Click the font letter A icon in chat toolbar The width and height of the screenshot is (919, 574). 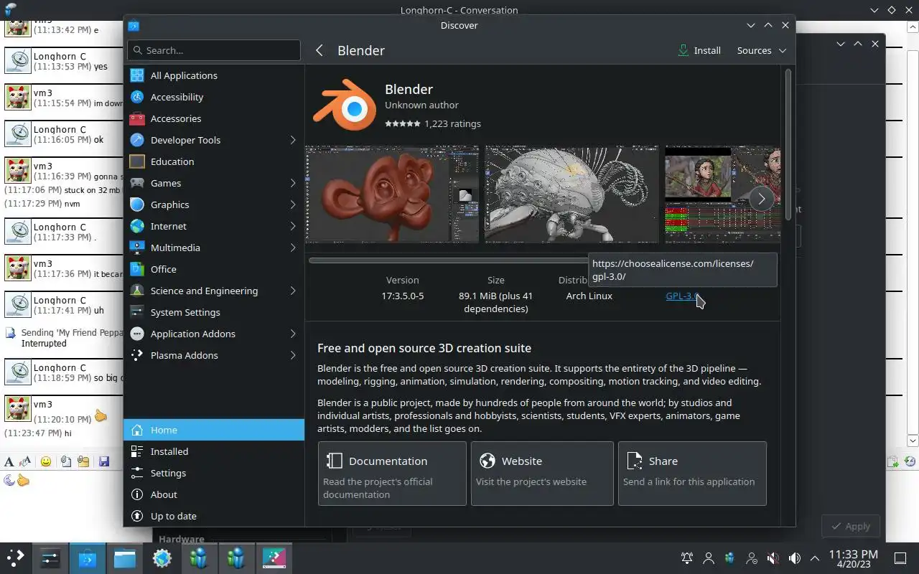[x=9, y=461]
